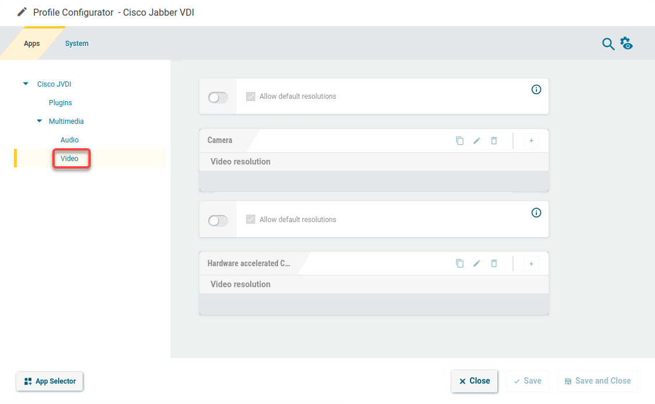Image resolution: width=655 pixels, height=404 pixels.
Task: Open the App Selector
Action: pos(50,381)
